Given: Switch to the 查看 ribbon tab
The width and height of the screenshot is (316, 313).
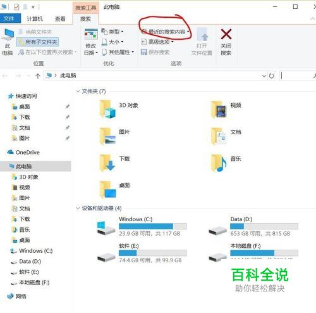Looking at the screenshot, I should [x=60, y=19].
